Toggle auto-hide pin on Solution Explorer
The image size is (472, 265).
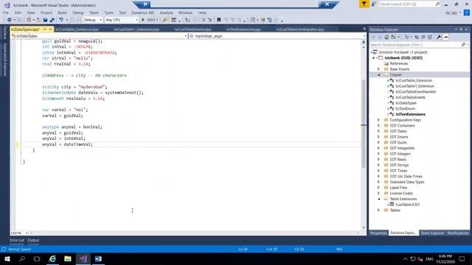pyautogui.click(x=461, y=29)
